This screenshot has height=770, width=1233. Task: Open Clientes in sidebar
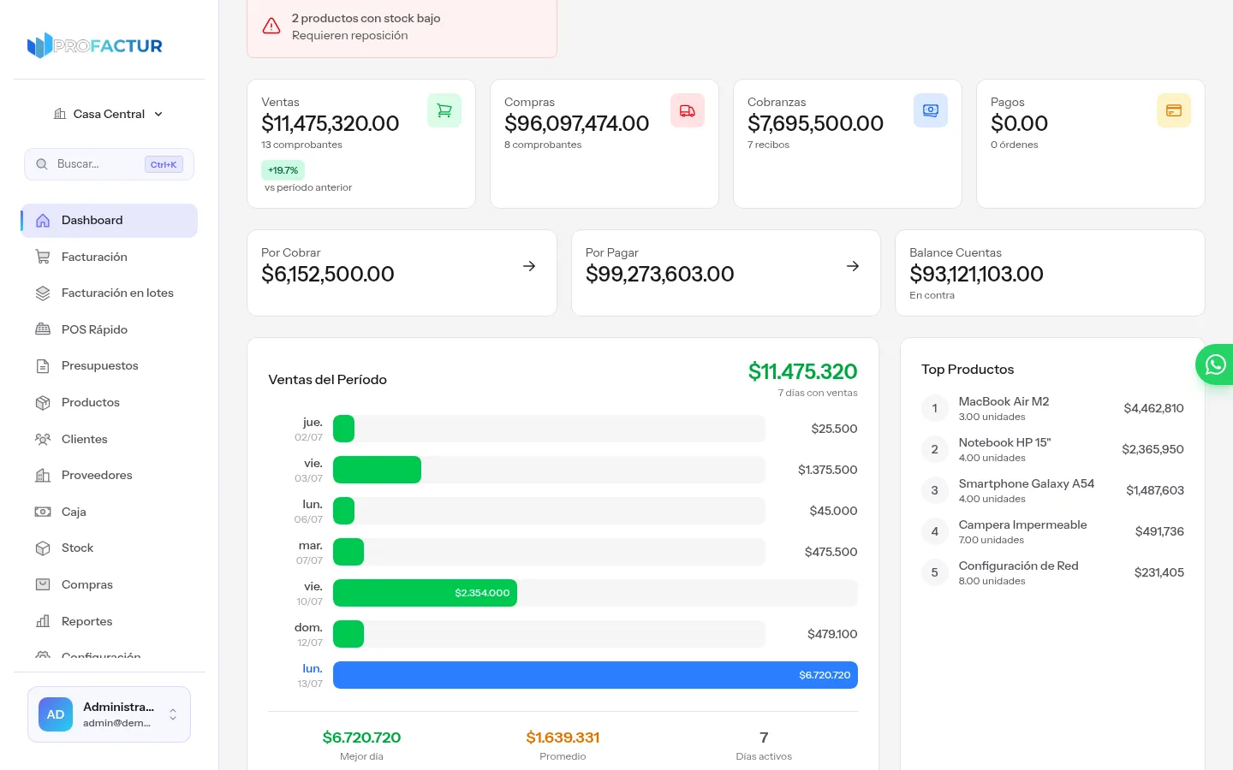point(109,439)
